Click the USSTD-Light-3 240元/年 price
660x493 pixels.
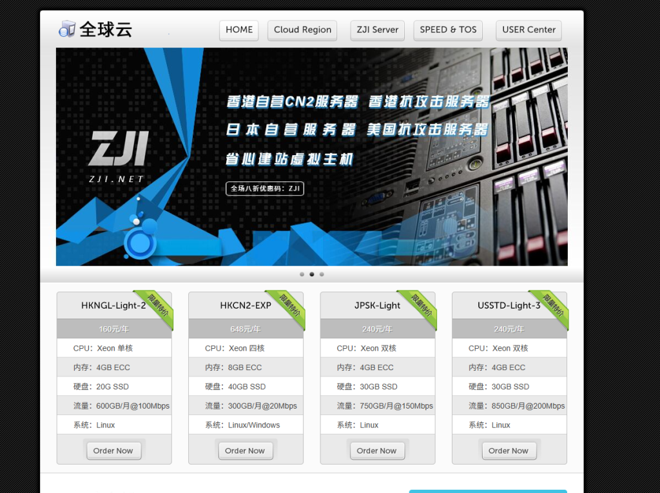[x=509, y=329]
